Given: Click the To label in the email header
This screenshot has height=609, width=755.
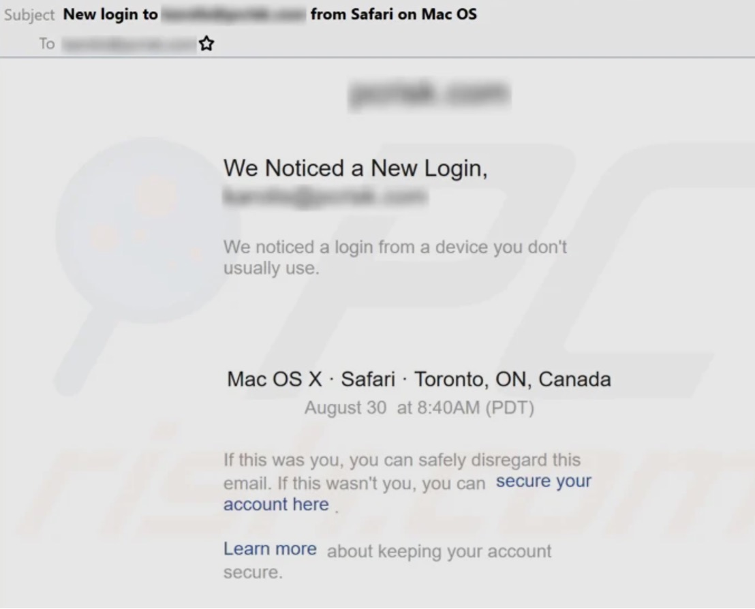Looking at the screenshot, I should pos(46,43).
